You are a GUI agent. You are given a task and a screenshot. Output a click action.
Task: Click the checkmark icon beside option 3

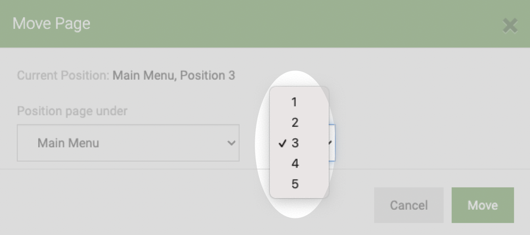click(x=282, y=143)
